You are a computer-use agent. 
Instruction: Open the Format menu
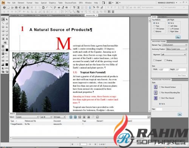(x=29, y=3)
